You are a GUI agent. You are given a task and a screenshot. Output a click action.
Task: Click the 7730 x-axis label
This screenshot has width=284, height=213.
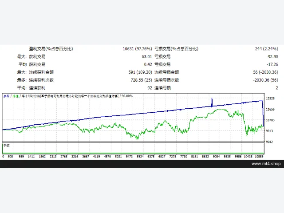pos(183,157)
